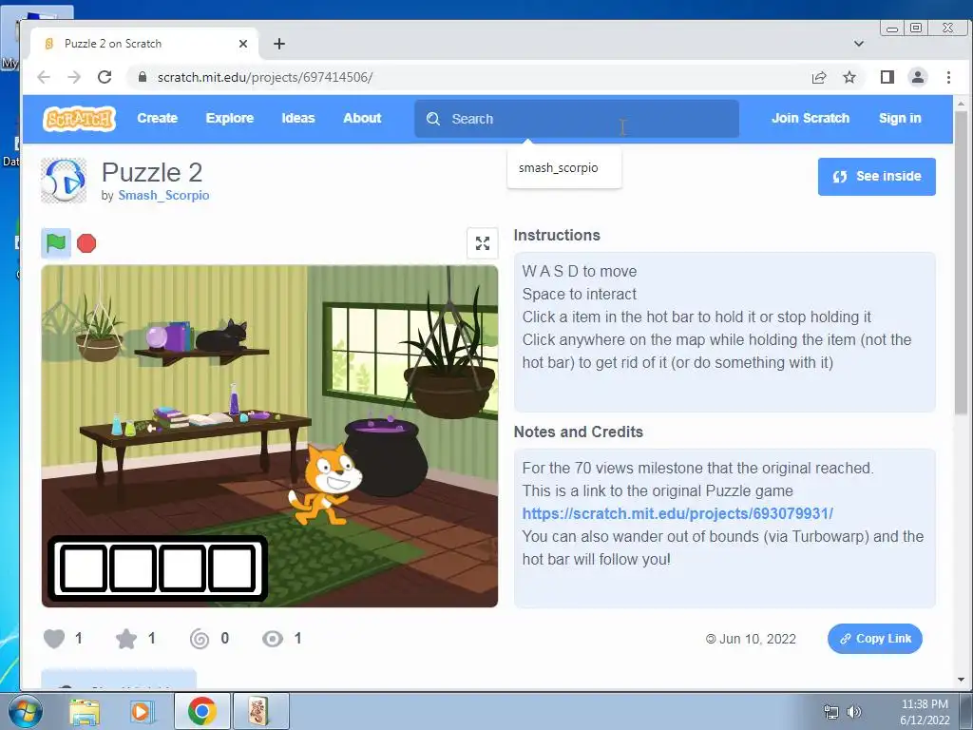Click the browser back arrow
The width and height of the screenshot is (973, 730).
pyautogui.click(x=44, y=77)
